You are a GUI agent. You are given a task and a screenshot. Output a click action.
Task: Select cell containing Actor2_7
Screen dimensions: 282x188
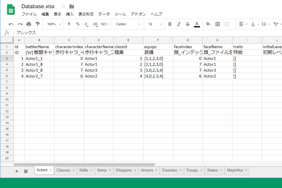(39, 76)
